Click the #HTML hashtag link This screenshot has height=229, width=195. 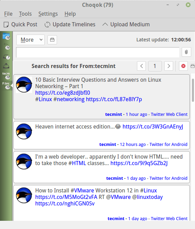(77, 163)
